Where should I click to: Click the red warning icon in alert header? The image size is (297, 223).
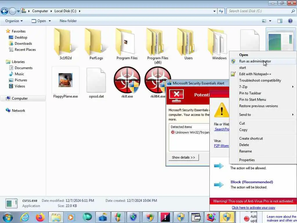click(x=176, y=96)
